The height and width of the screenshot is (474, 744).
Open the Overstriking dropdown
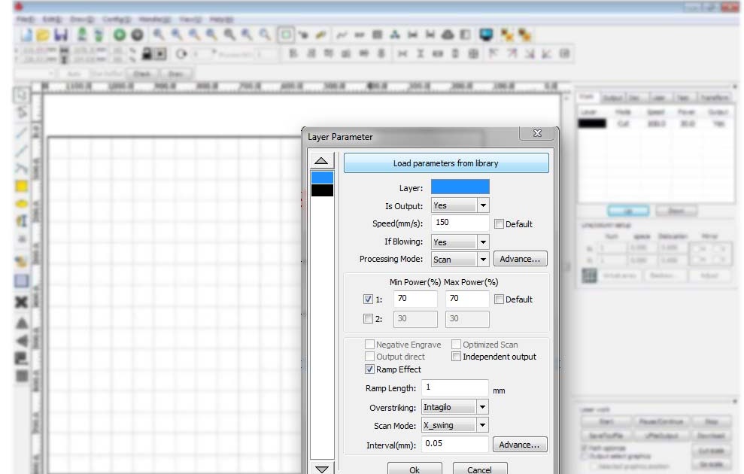483,406
